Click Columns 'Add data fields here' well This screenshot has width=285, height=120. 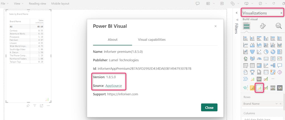(x=262, y=119)
